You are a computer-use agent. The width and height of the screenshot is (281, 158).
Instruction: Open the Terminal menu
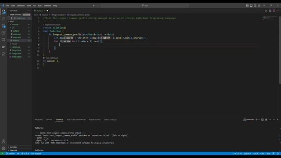pos(47,6)
